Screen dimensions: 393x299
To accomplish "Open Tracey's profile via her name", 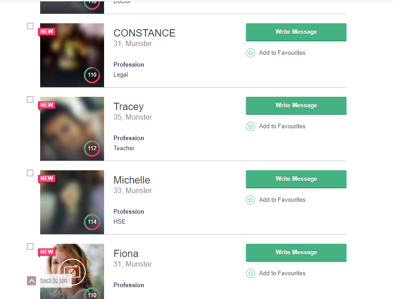I will point(128,106).
